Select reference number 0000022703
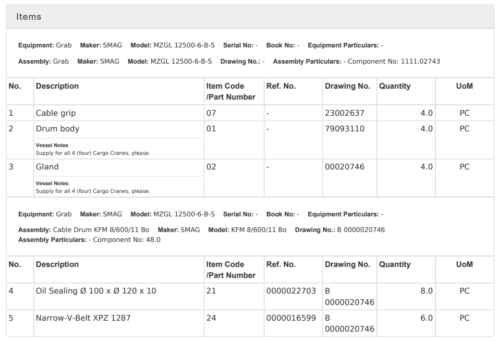This screenshot has width=498, height=341. pos(291,290)
